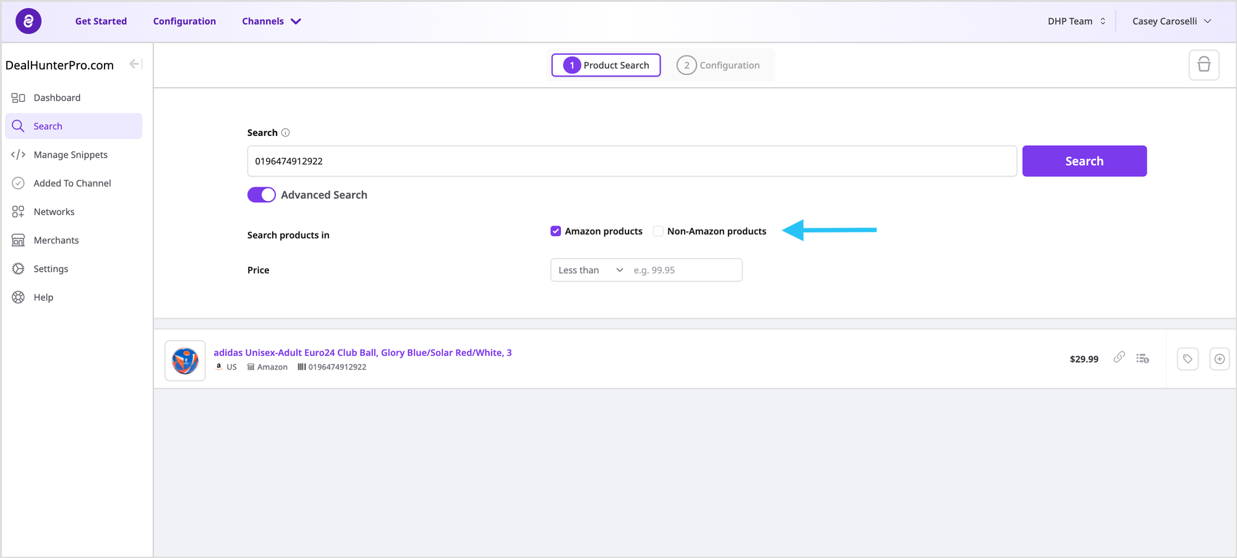This screenshot has height=558, width=1237.
Task: Open the Less than price comparison dropdown
Action: pyautogui.click(x=590, y=270)
